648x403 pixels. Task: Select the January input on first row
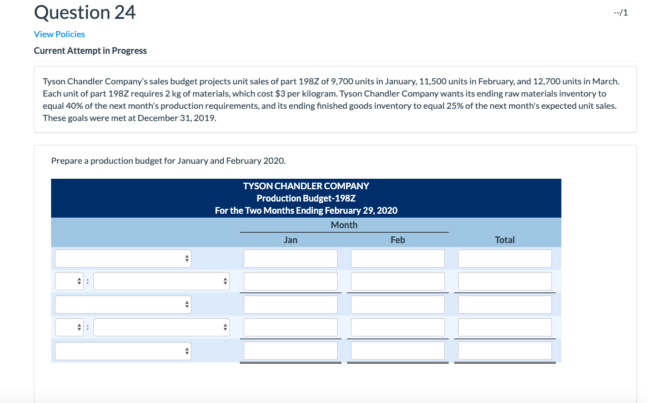pyautogui.click(x=290, y=258)
